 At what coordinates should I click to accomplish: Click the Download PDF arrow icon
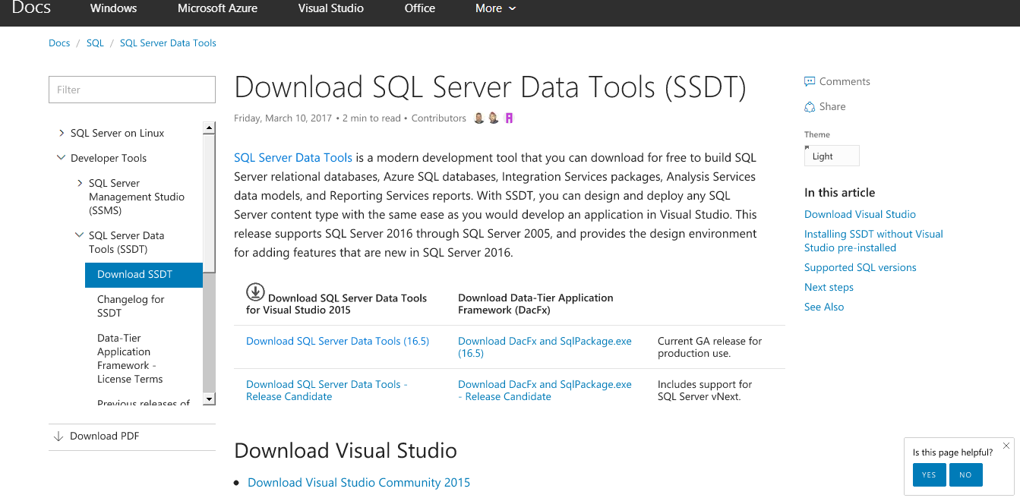[58, 436]
